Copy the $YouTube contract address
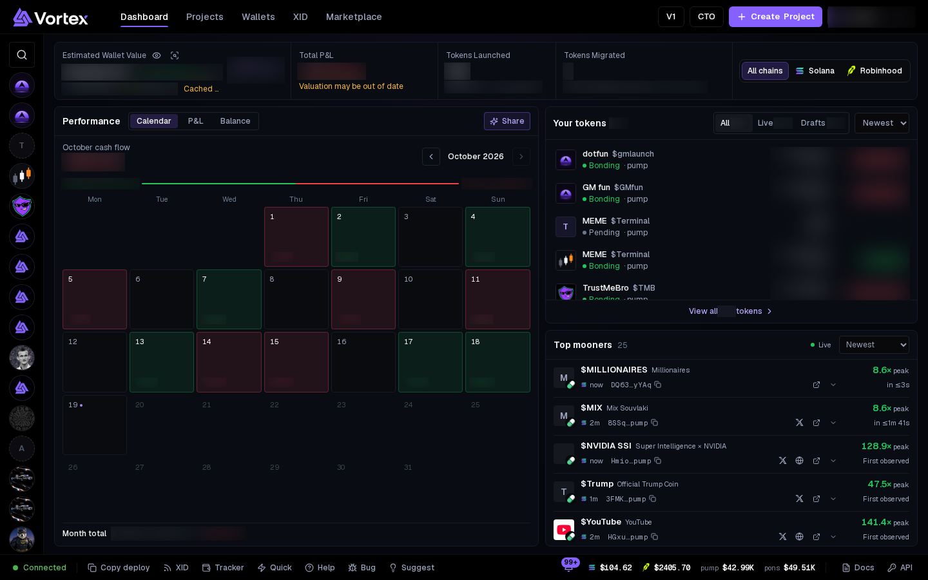928x580 pixels. [x=655, y=537]
